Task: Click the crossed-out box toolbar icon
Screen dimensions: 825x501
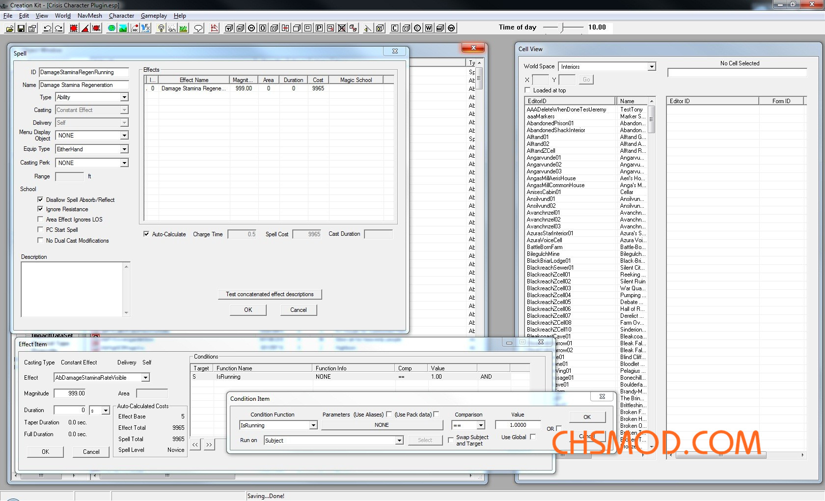Action: 342,28
